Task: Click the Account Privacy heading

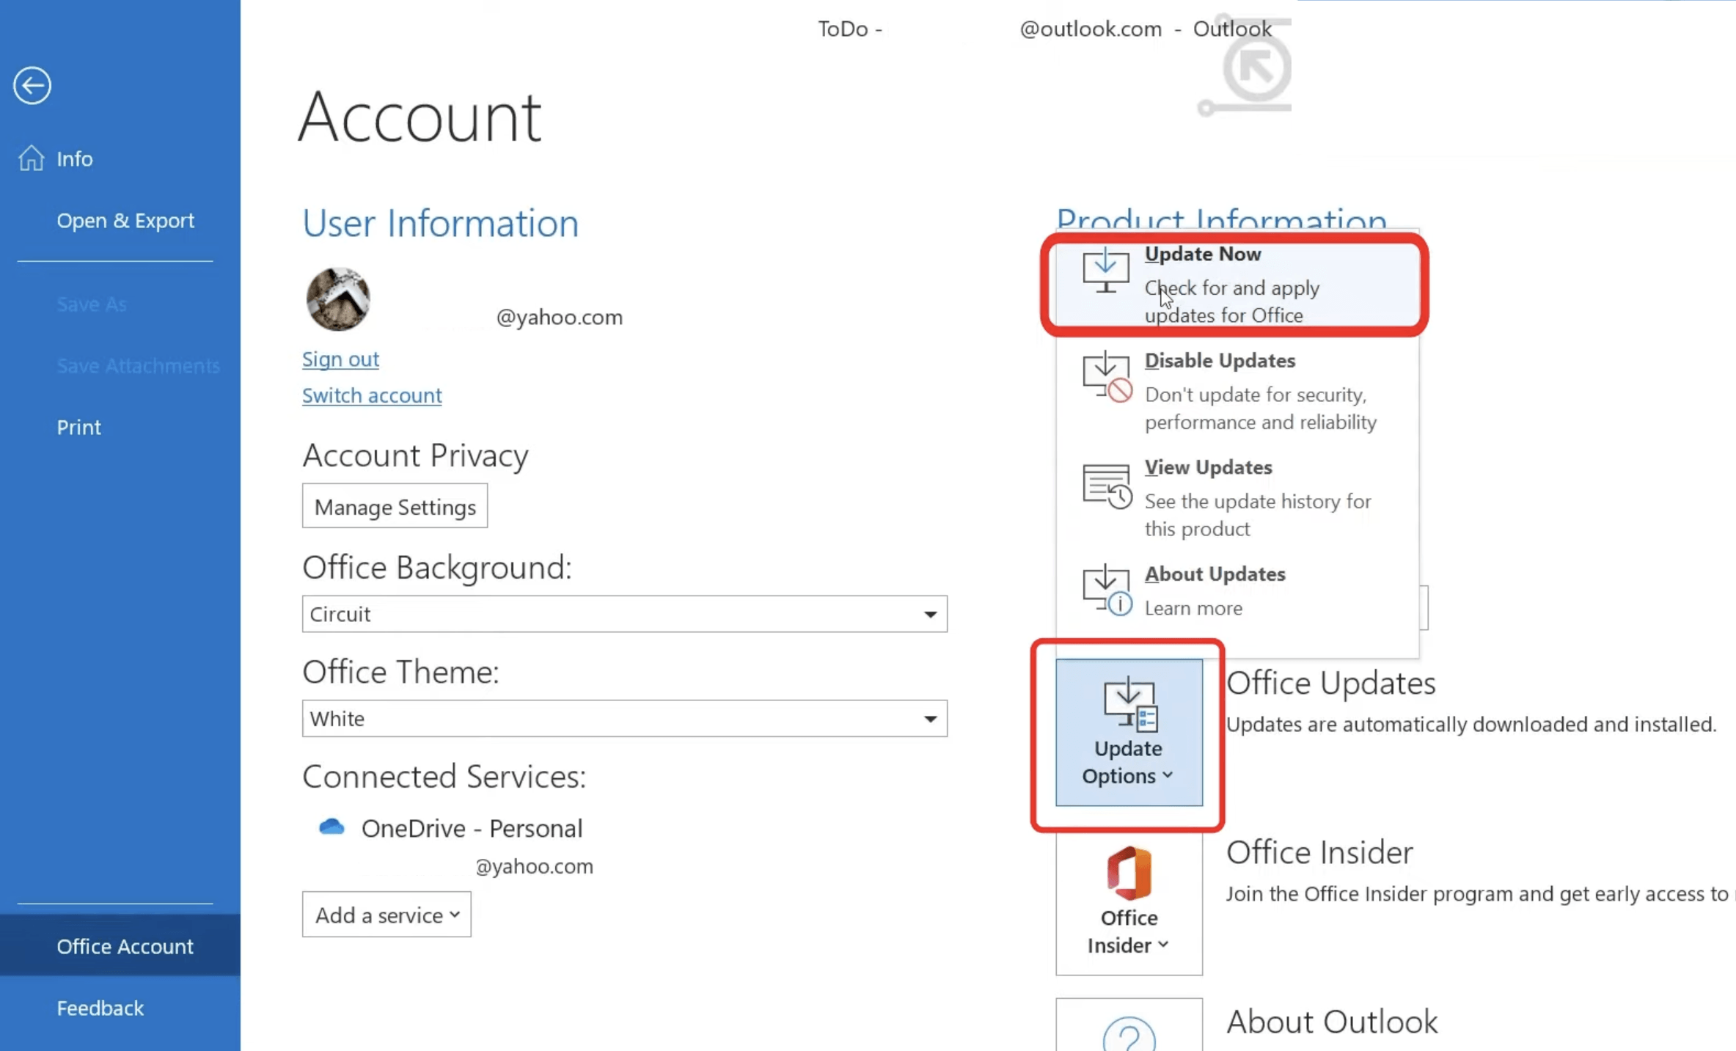Action: pyautogui.click(x=415, y=455)
